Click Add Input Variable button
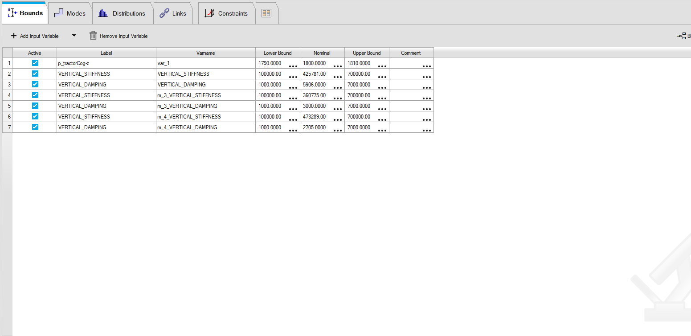 (35, 36)
